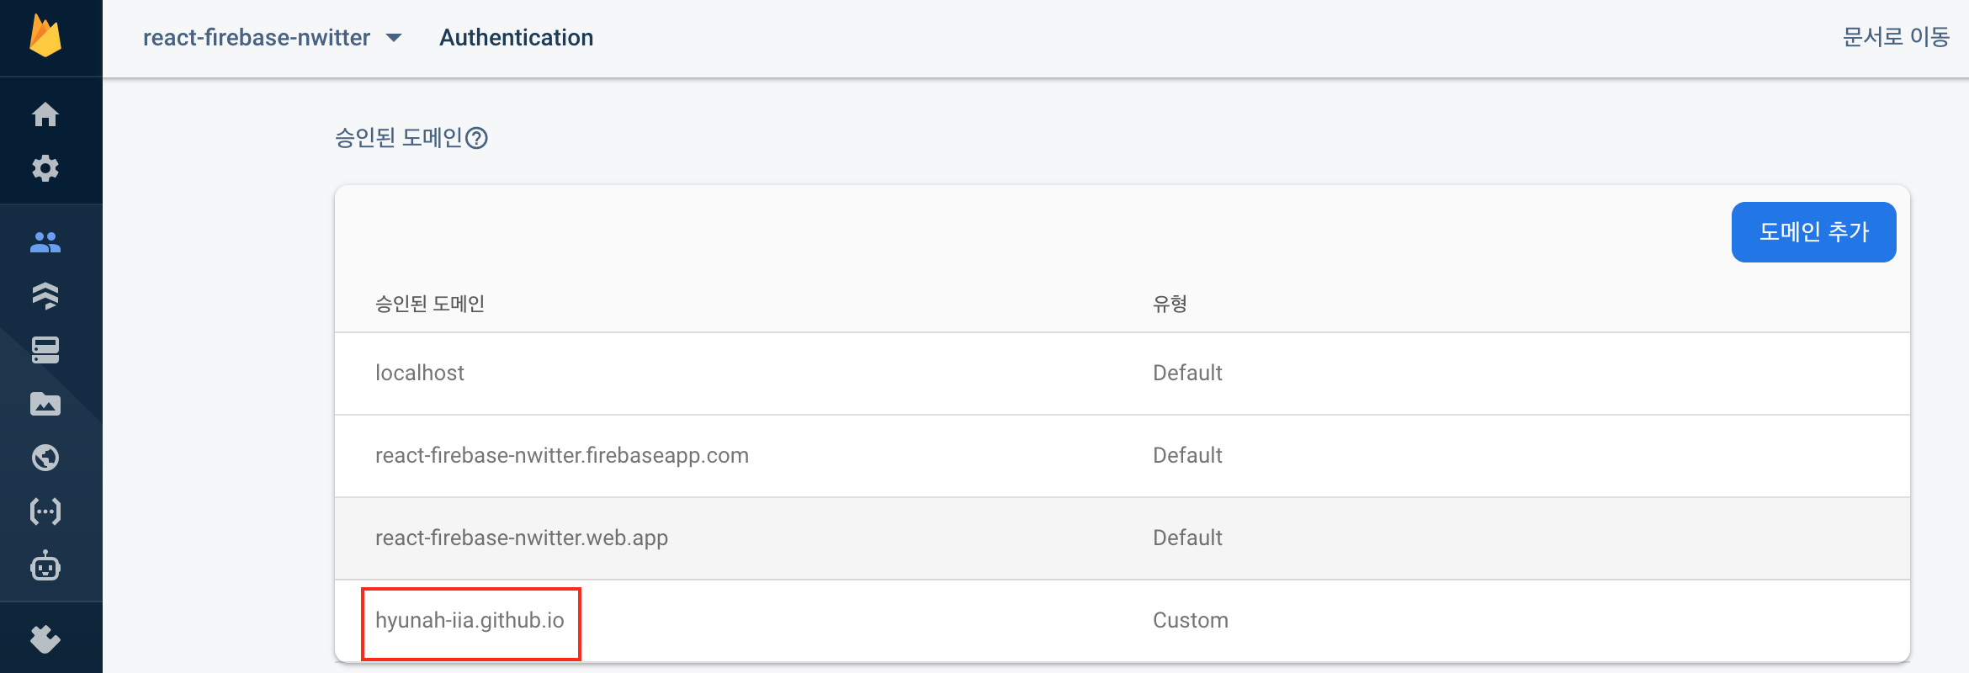
Task: Click the 유형 column header
Action: [x=1170, y=304]
